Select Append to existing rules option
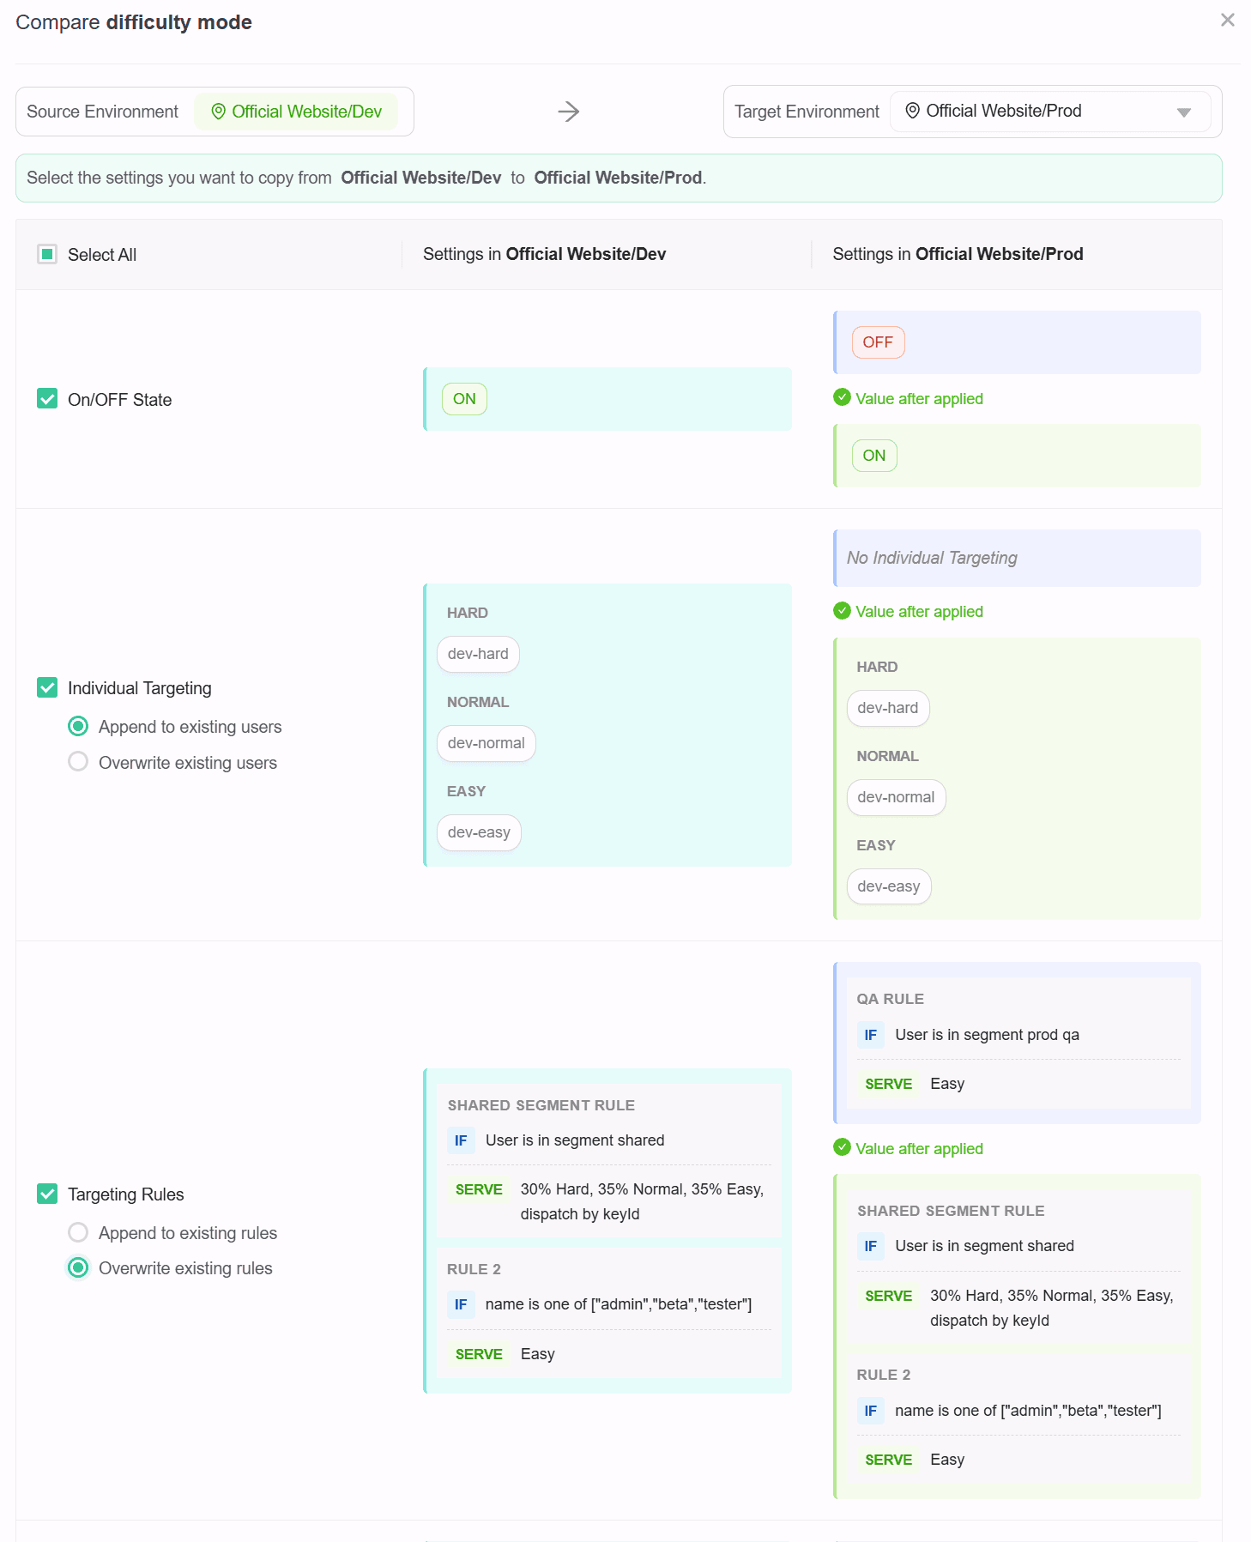1251x1542 pixels. pos(78,1232)
